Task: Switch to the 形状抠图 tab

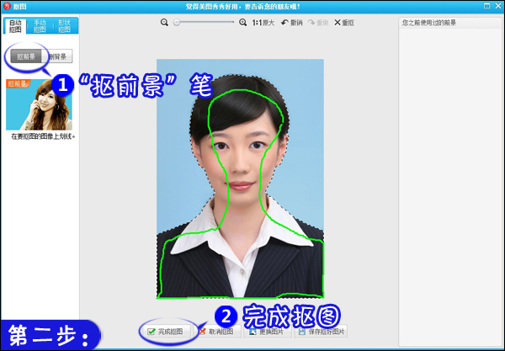Action: coord(64,26)
